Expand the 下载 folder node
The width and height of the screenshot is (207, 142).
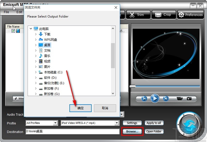pyautogui.click(x=36, y=34)
